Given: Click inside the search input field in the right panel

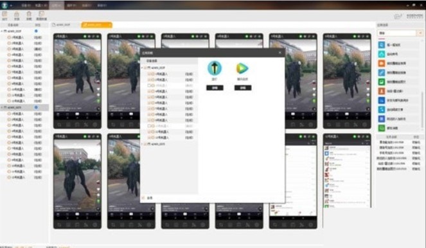Looking at the screenshot, I should coord(397,33).
